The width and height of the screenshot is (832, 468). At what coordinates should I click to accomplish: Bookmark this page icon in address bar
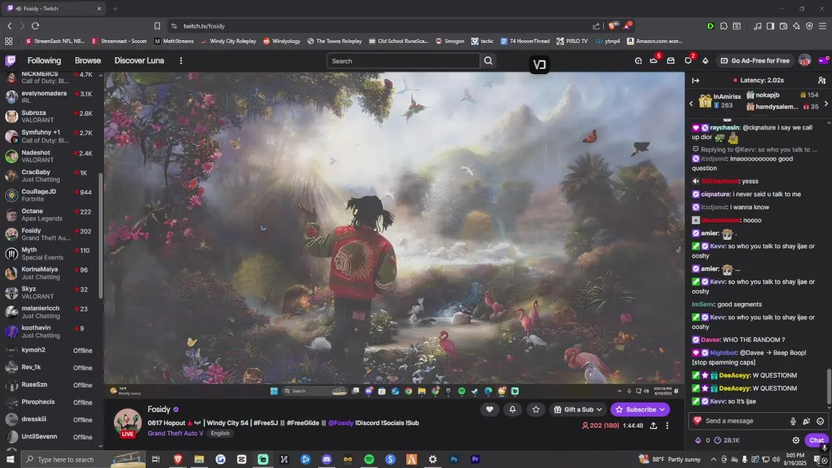(157, 26)
